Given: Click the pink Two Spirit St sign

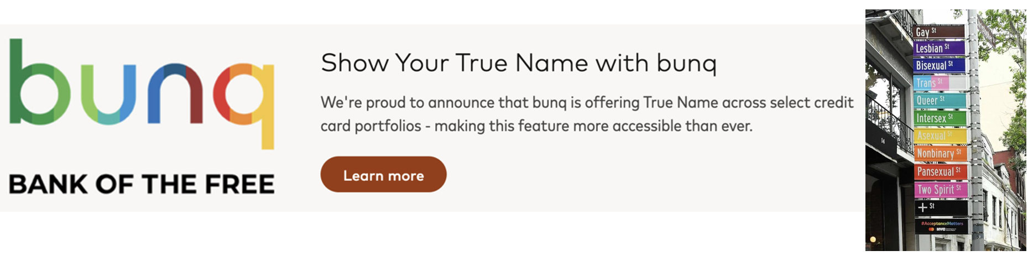Looking at the screenshot, I should (940, 190).
